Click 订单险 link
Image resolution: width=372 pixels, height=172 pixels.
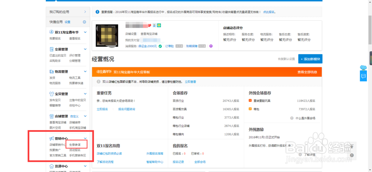(169, 46)
